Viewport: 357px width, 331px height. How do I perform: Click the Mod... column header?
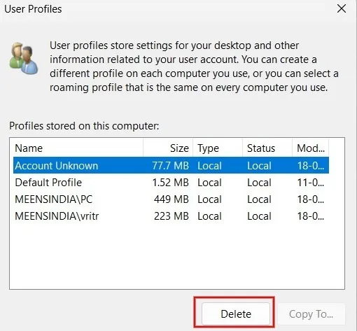coord(311,148)
